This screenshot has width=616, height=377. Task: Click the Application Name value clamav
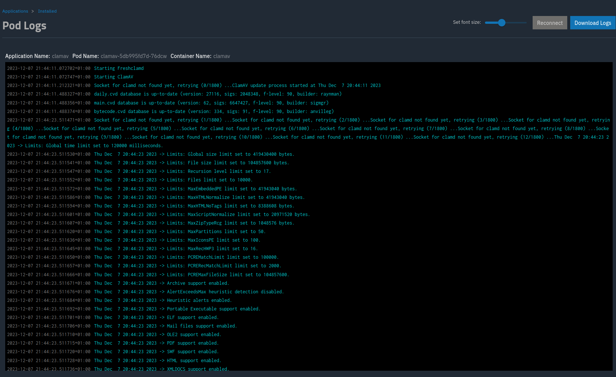click(x=60, y=56)
